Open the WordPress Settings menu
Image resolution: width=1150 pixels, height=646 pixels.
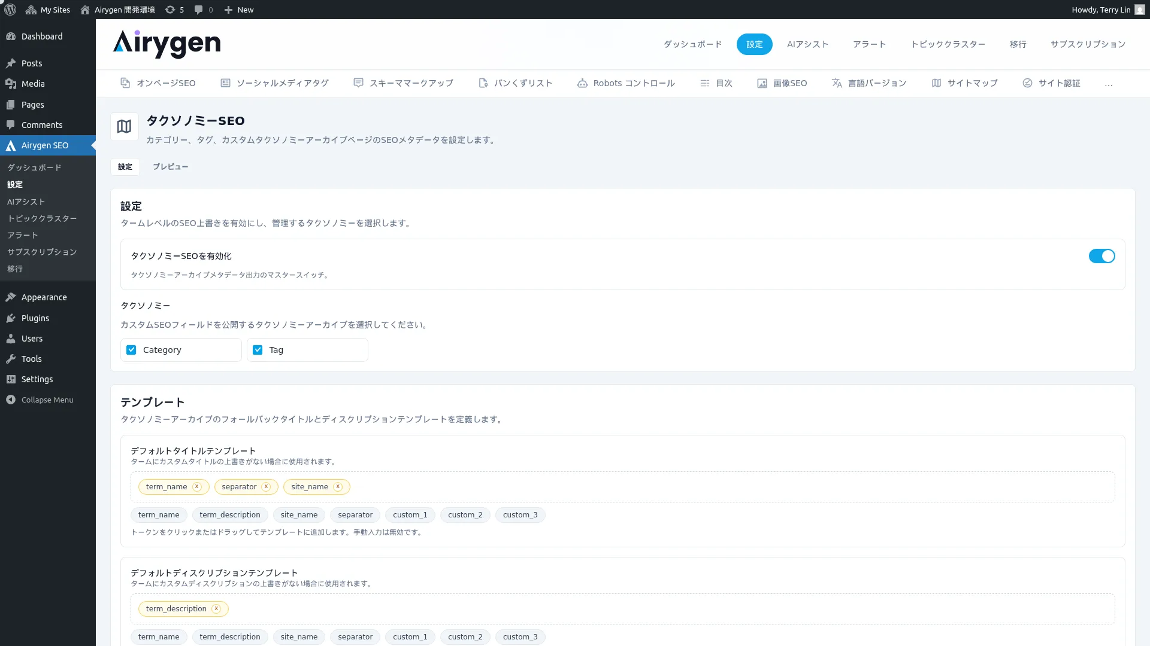coord(48,379)
